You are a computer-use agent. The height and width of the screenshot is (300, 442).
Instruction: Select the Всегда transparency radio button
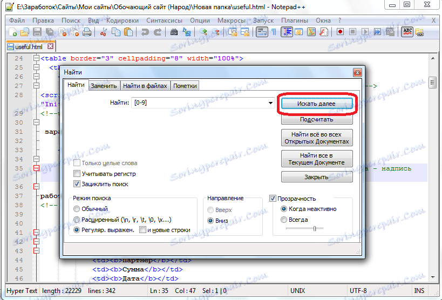pyautogui.click(x=283, y=220)
